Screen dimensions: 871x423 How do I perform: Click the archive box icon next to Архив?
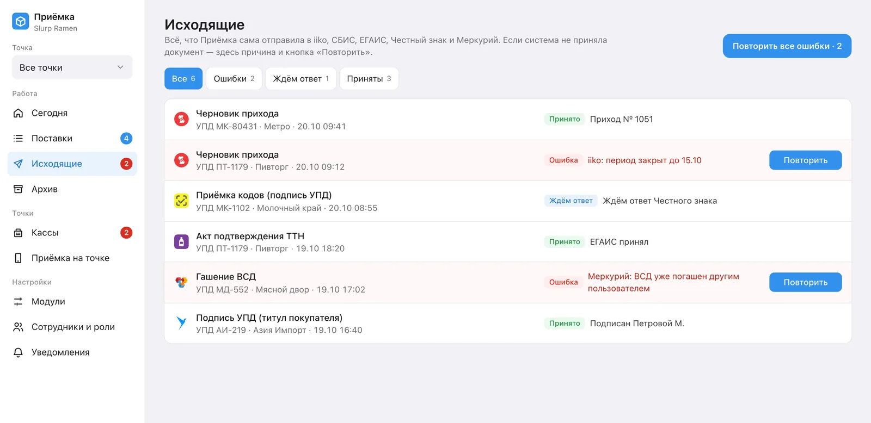pyautogui.click(x=18, y=189)
